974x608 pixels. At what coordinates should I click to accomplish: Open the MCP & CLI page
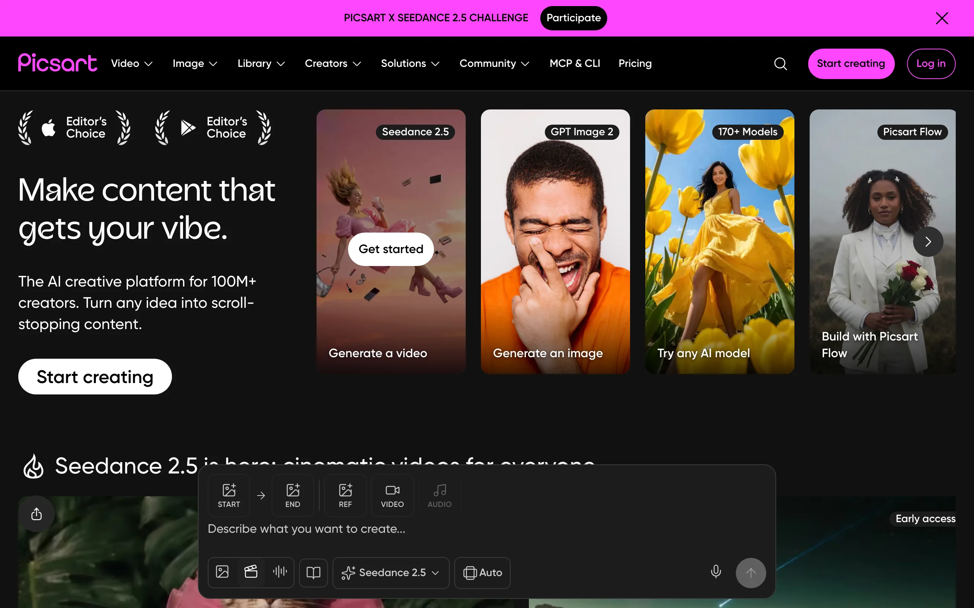[575, 63]
